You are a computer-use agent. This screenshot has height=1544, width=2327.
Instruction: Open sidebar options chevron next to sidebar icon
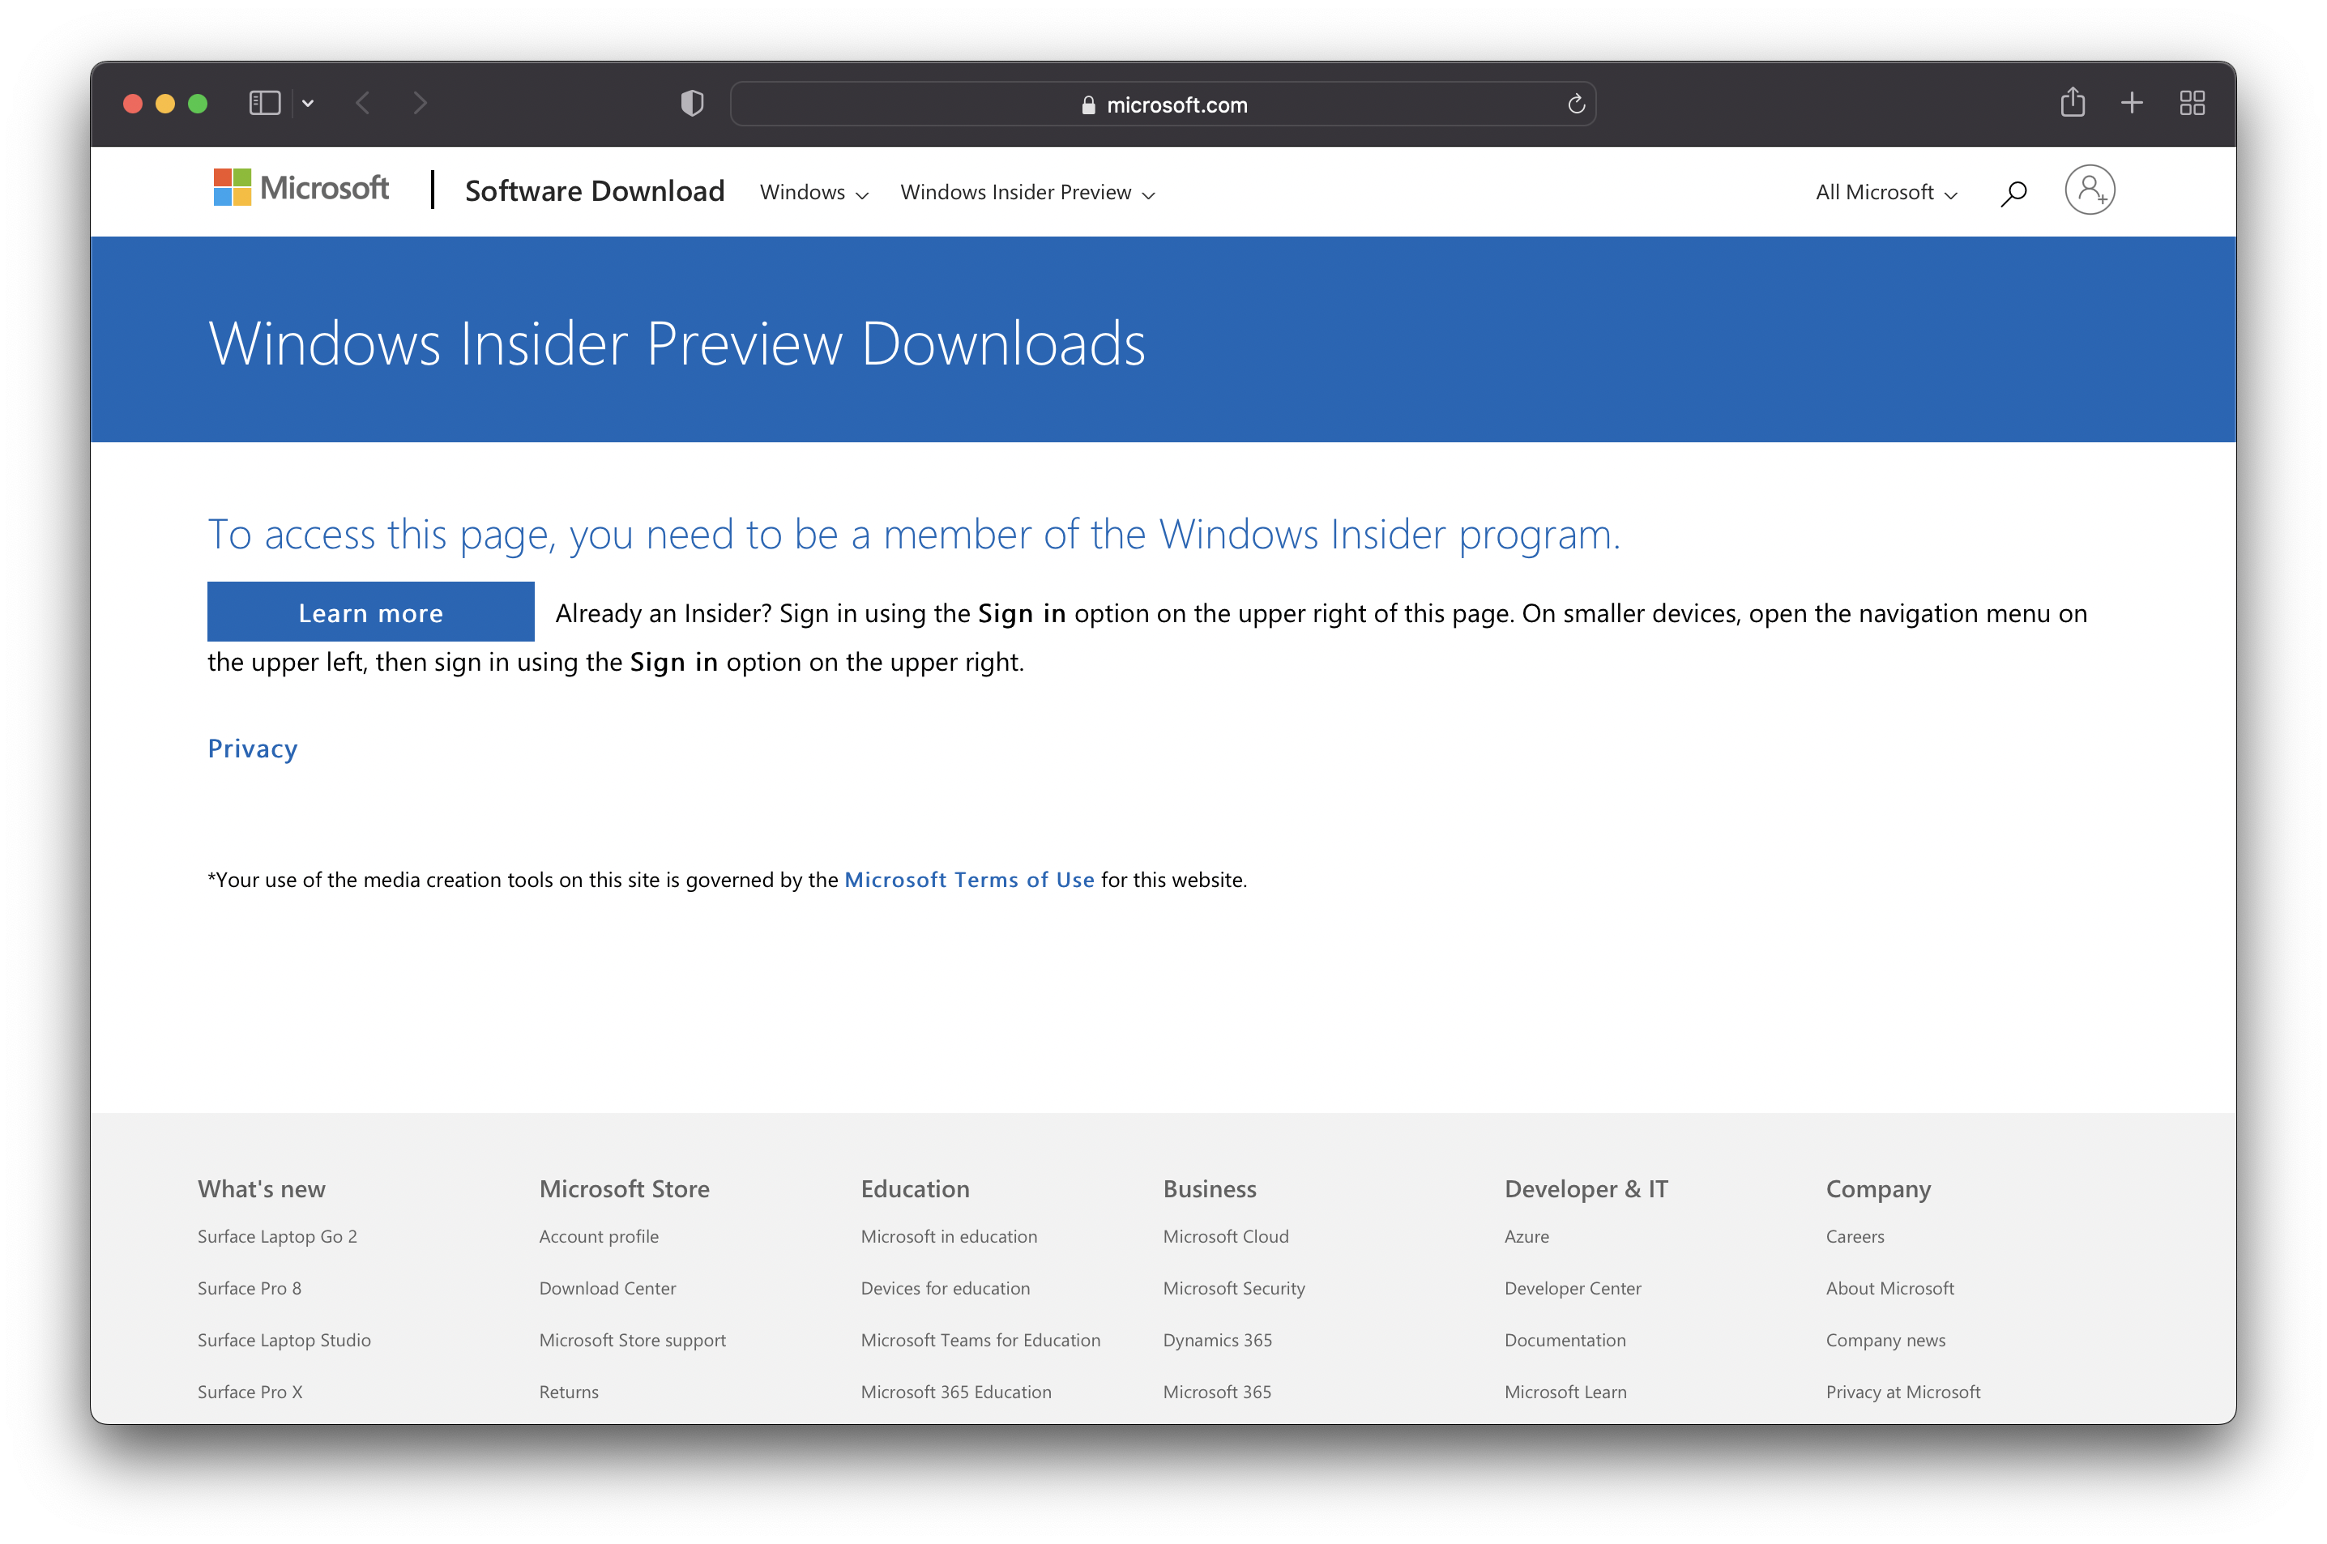pos(308,104)
